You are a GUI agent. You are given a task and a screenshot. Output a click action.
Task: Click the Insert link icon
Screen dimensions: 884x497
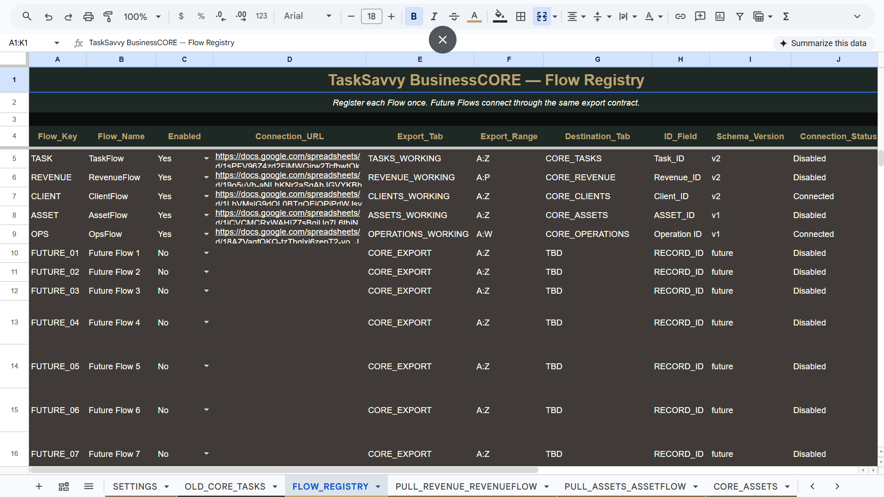coord(680,17)
